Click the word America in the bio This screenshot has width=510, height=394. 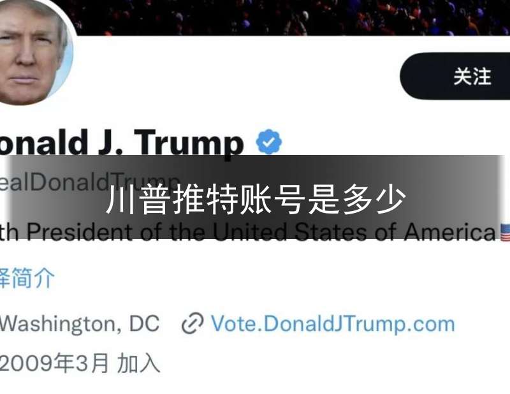point(450,232)
